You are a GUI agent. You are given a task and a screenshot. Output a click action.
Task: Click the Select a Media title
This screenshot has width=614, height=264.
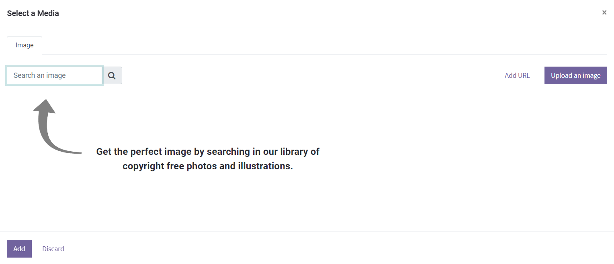tap(33, 13)
